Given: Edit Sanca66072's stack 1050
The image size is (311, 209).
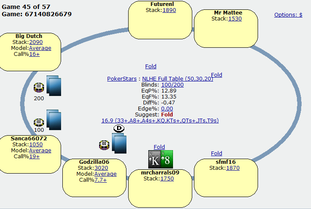Looking at the screenshot, I should (x=36, y=145).
